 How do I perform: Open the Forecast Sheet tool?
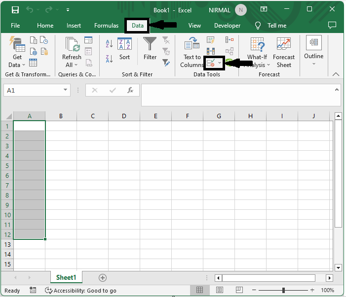coord(283,53)
